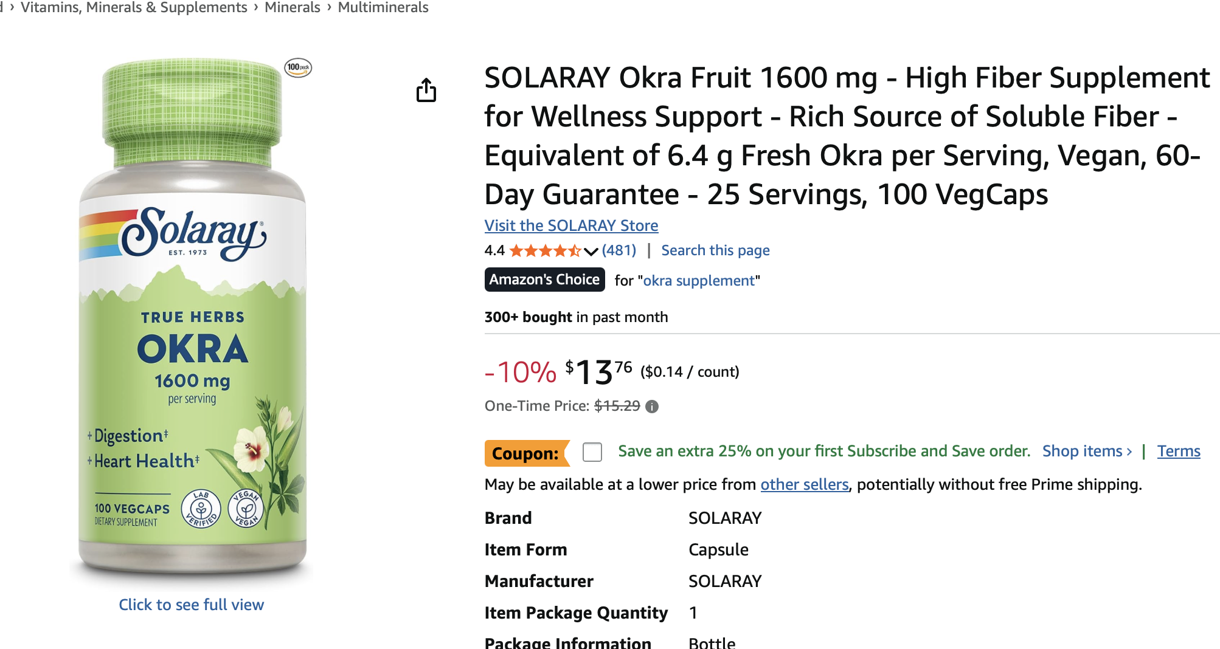The image size is (1220, 649).
Task: Click the 100-pack badge on product image
Action: pyautogui.click(x=297, y=68)
